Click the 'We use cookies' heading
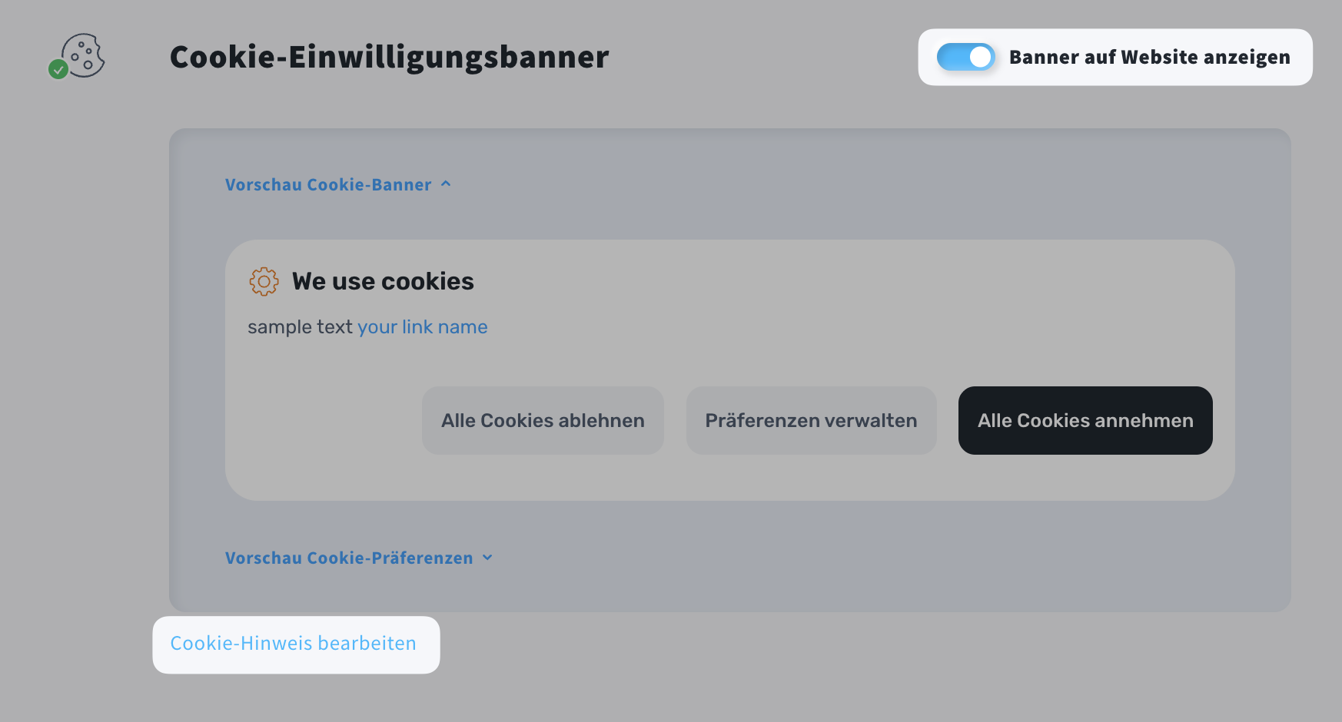Screen dimensions: 1342x722 (x=383, y=282)
